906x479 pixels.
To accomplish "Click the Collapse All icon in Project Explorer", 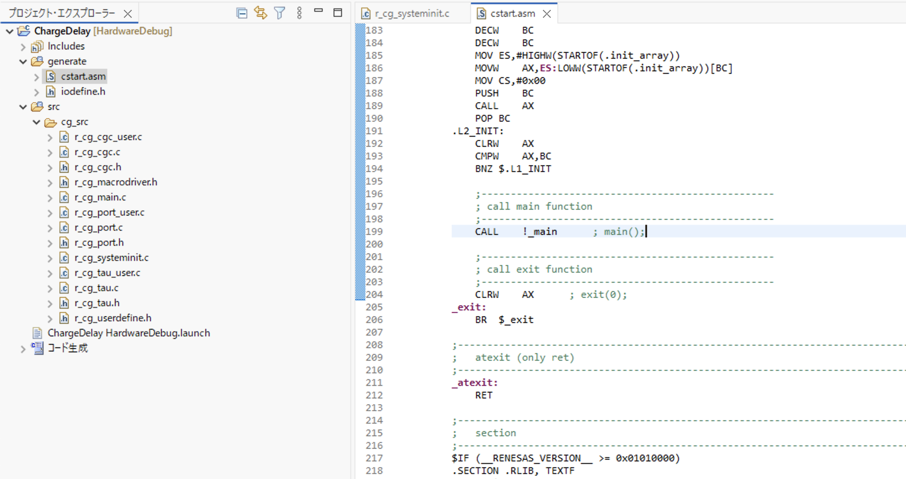I will (242, 13).
